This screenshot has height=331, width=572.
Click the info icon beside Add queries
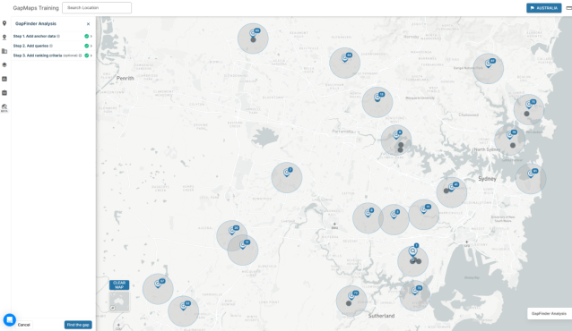(x=51, y=46)
